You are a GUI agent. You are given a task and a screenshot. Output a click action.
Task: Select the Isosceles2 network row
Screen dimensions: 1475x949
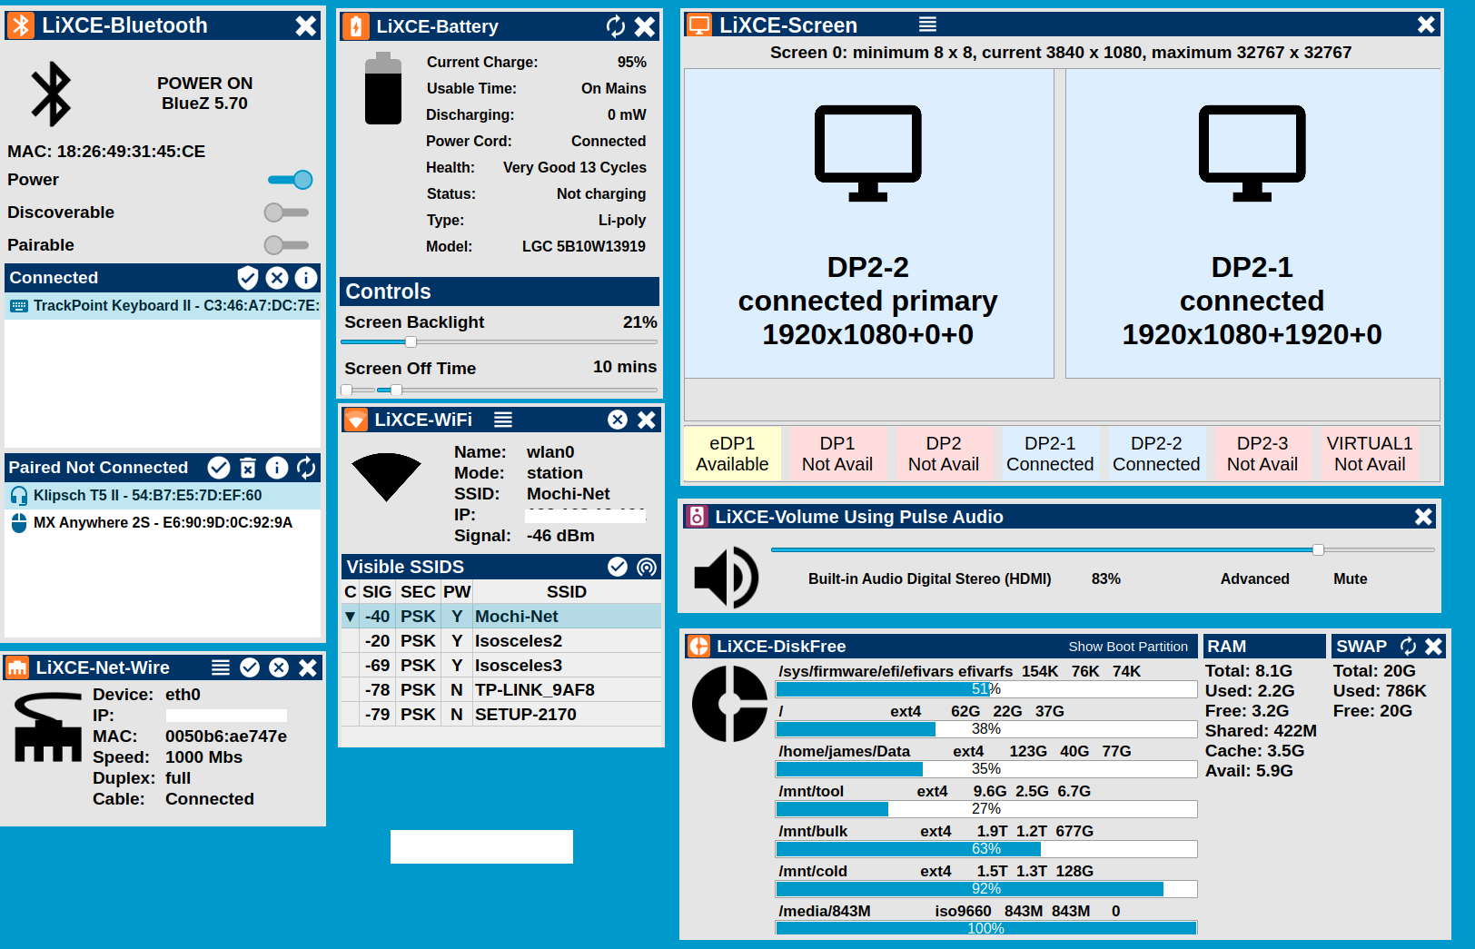(501, 641)
